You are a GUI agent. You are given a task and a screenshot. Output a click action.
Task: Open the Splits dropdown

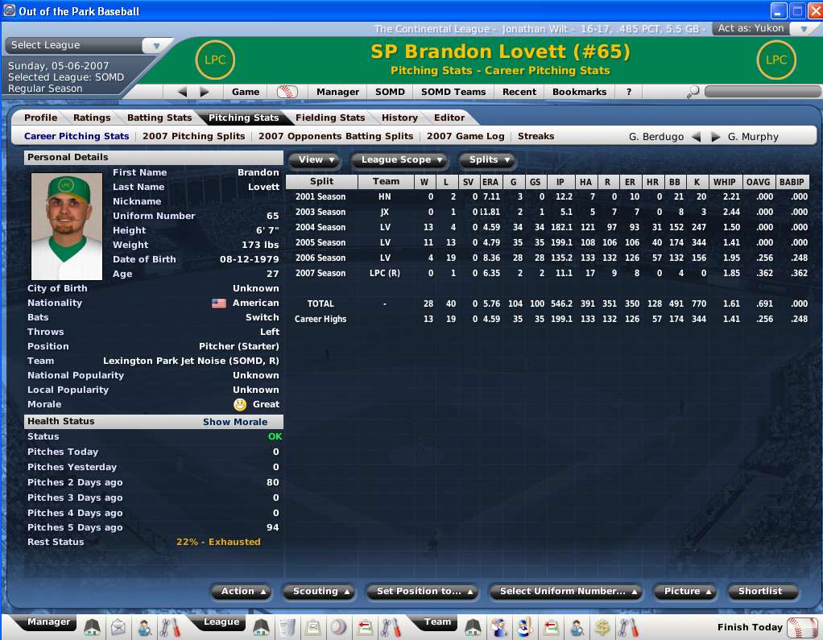[x=489, y=160]
